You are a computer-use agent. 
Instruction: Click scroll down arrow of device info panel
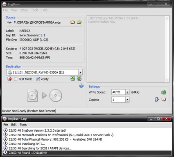(x=167, y=80)
